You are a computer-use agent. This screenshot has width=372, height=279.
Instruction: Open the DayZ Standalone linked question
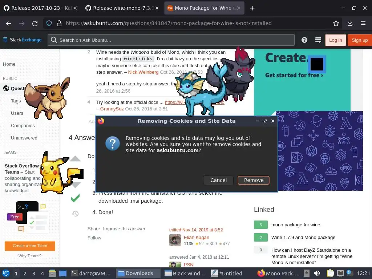coord(312,256)
